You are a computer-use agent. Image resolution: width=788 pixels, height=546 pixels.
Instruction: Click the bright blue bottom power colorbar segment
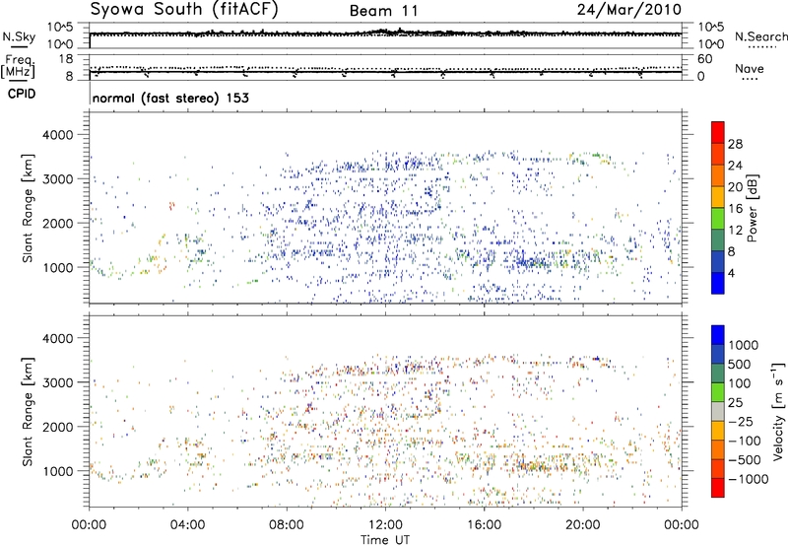[x=718, y=284]
